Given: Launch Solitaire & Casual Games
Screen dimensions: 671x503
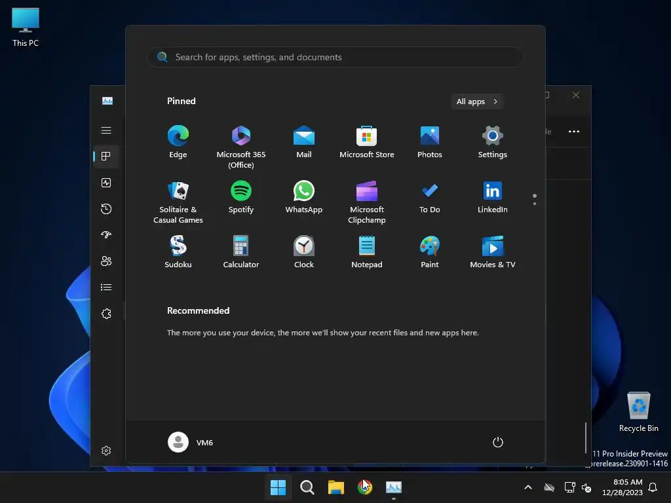Looking at the screenshot, I should [x=178, y=202].
